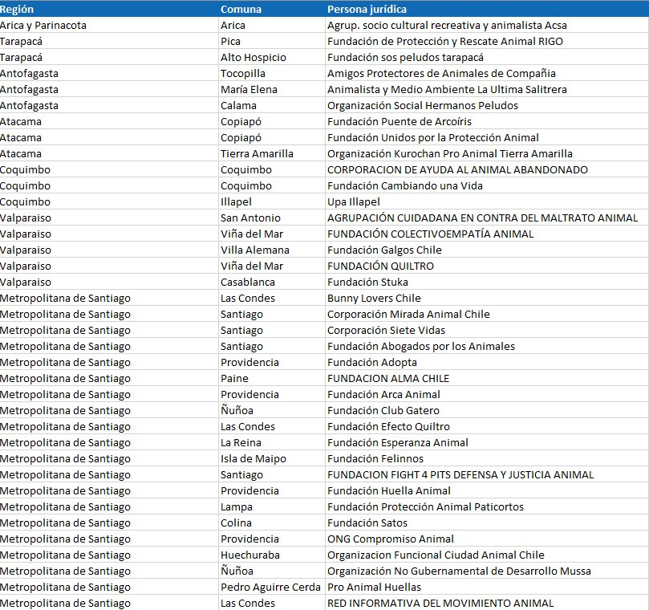Select the Pedro Aguirre Cerda cell

[271, 588]
